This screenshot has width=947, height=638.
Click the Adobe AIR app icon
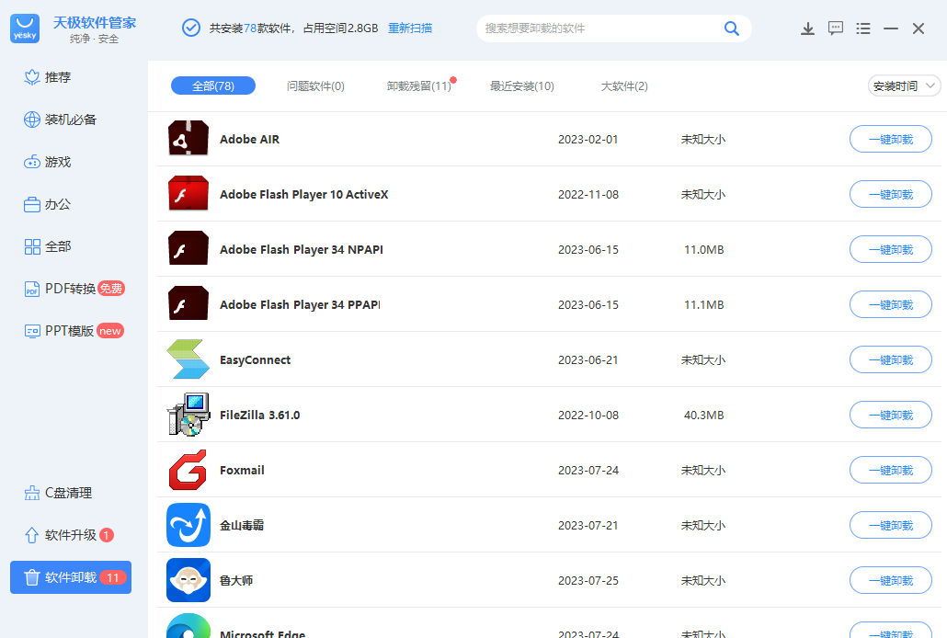point(188,138)
